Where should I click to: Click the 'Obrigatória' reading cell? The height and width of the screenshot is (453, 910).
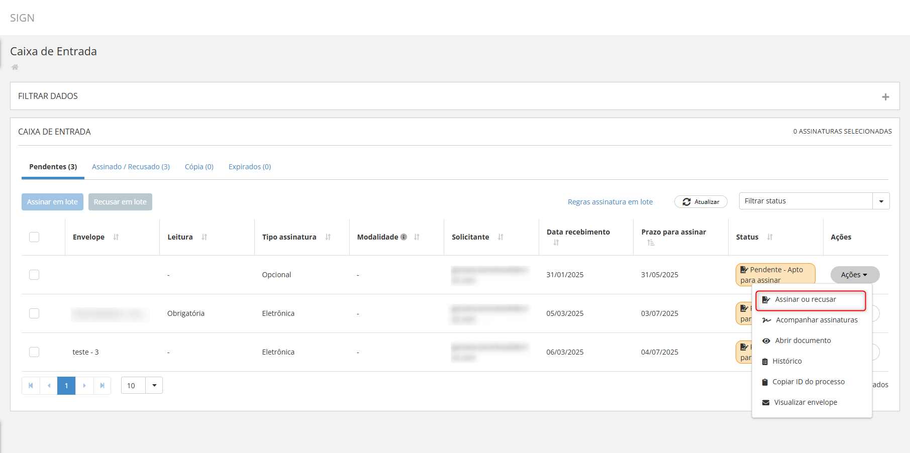click(186, 313)
